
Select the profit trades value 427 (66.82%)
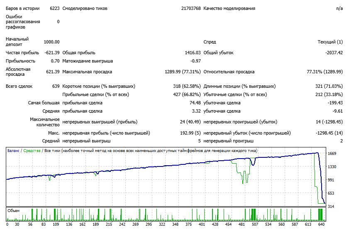tap(187, 94)
